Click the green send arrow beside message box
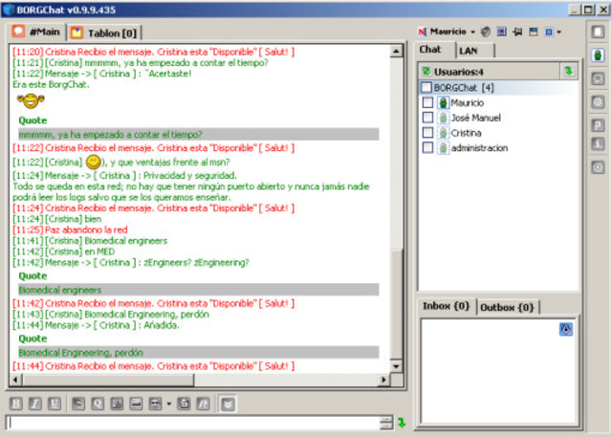The image size is (612, 437). click(x=402, y=422)
